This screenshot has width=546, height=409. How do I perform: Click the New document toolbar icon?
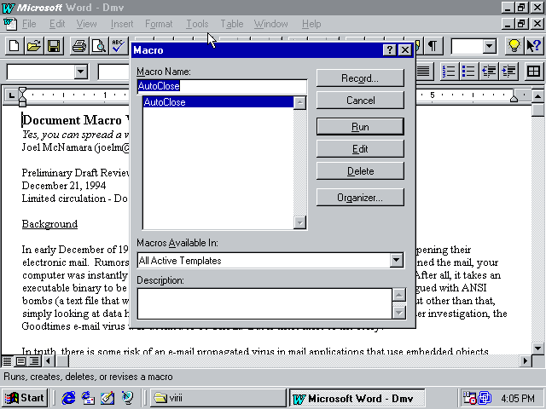pyautogui.click(x=15, y=46)
